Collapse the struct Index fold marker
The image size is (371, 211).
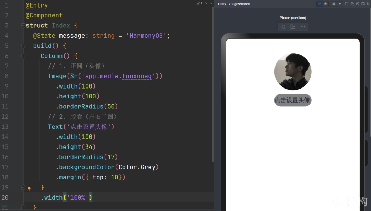click(23, 25)
